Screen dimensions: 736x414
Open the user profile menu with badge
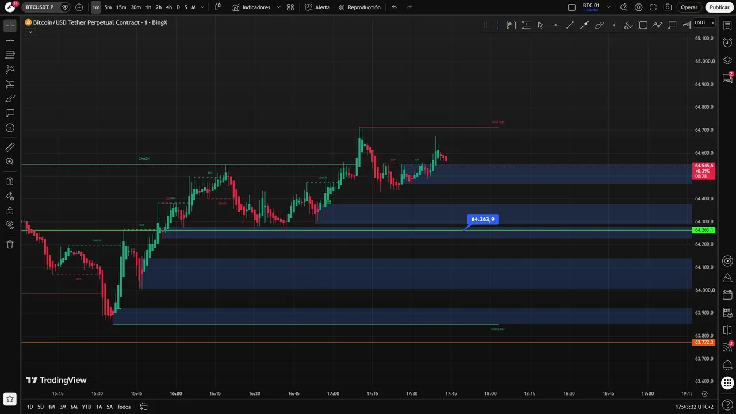click(10, 7)
